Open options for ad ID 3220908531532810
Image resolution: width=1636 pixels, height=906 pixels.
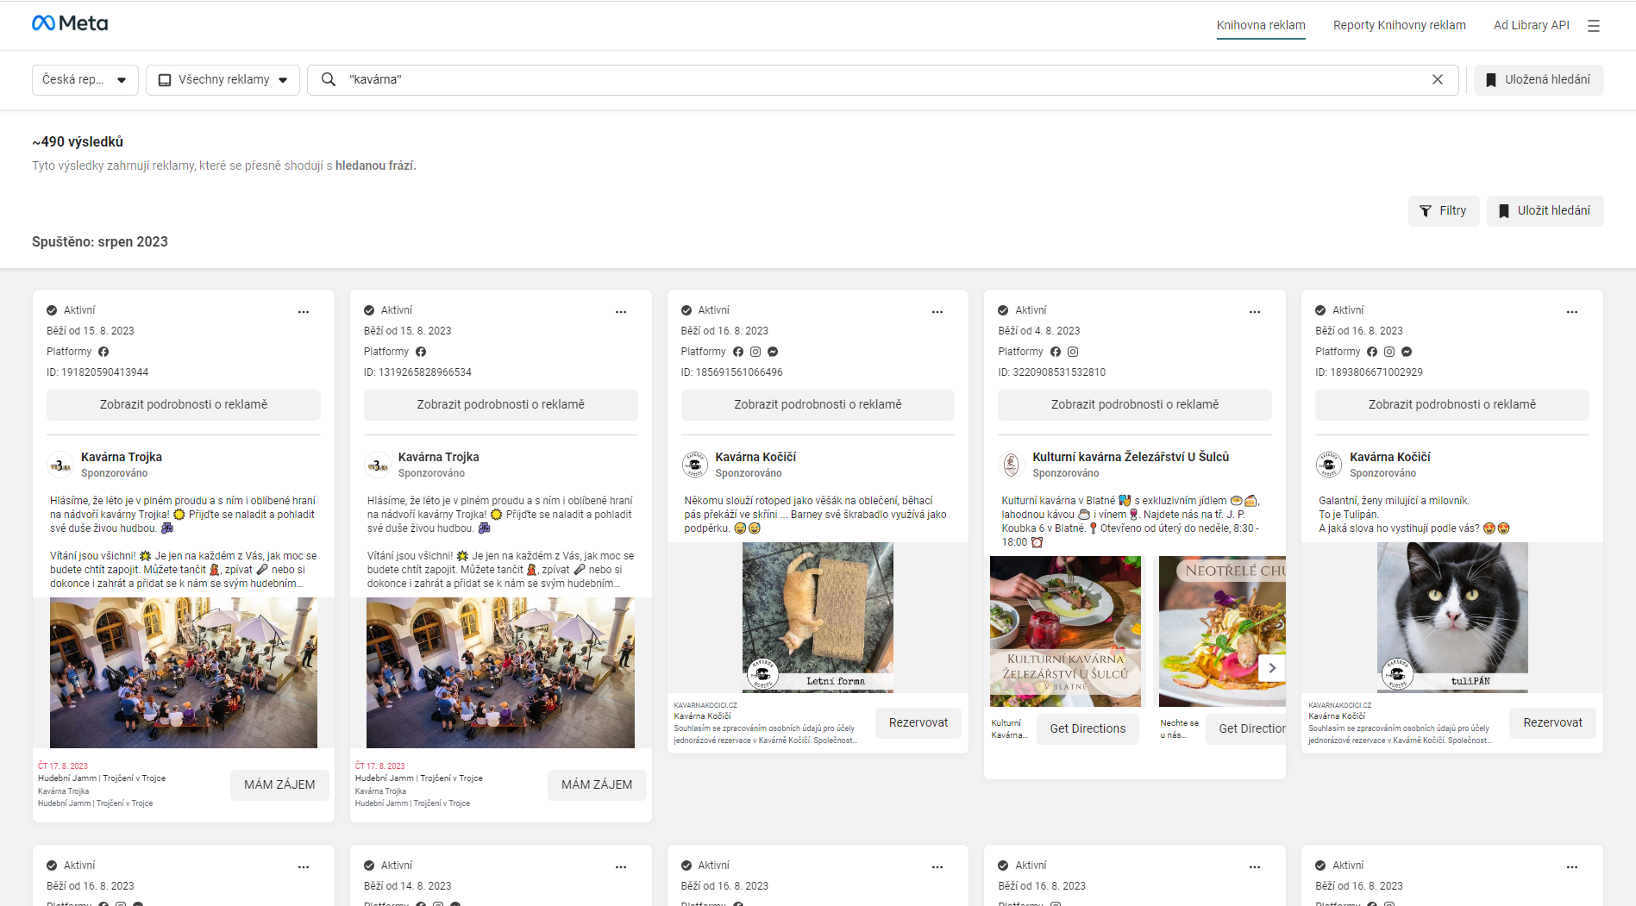[x=1255, y=312]
